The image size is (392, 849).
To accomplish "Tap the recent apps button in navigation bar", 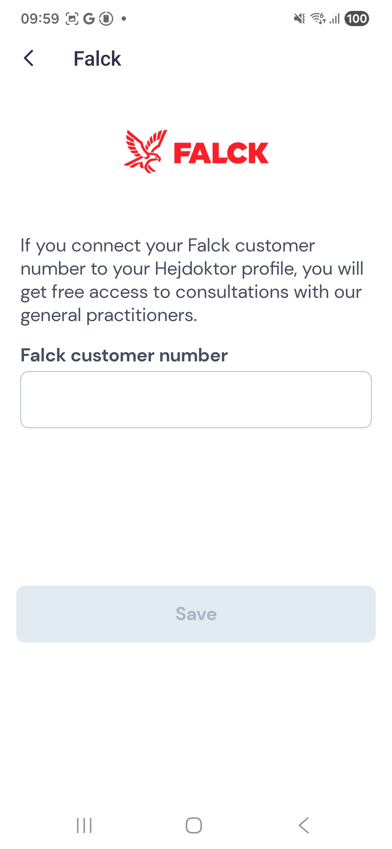I will pyautogui.click(x=83, y=824).
